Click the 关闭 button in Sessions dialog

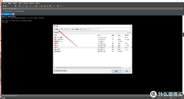tap(127, 71)
